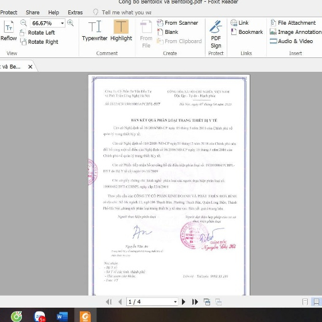Create PDF From Scanner
Image resolution: width=322 pixels, height=322 pixels.
177,23
